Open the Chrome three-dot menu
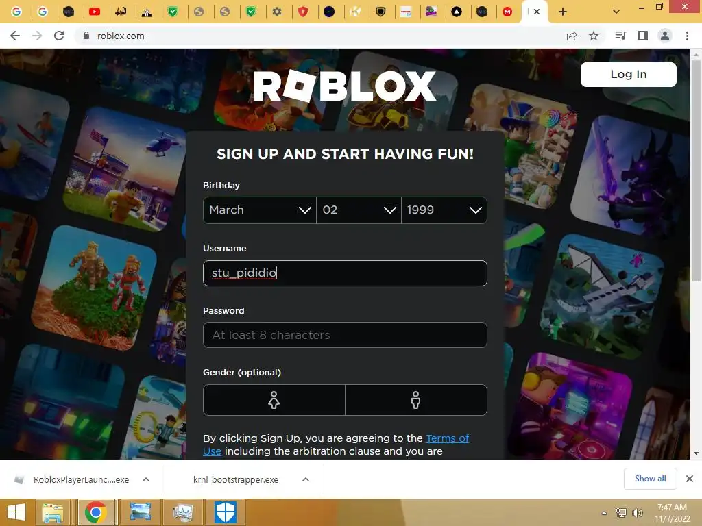702x526 pixels. 687,36
